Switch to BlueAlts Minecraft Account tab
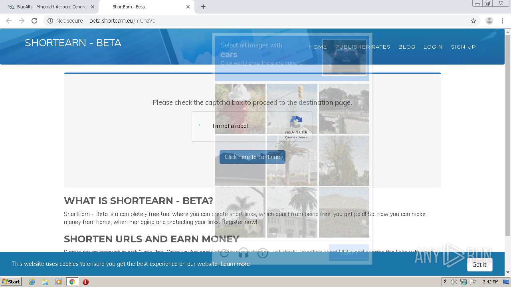The width and height of the screenshot is (511, 287). pyautogui.click(x=49, y=7)
